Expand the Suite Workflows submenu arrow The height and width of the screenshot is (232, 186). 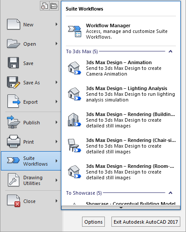click(x=57, y=161)
